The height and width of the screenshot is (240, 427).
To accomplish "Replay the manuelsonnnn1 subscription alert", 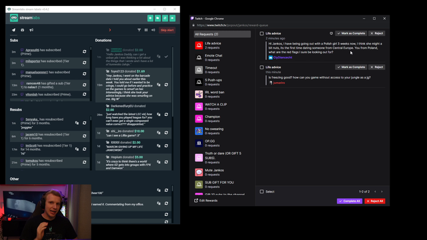I will pyautogui.click(x=85, y=74).
